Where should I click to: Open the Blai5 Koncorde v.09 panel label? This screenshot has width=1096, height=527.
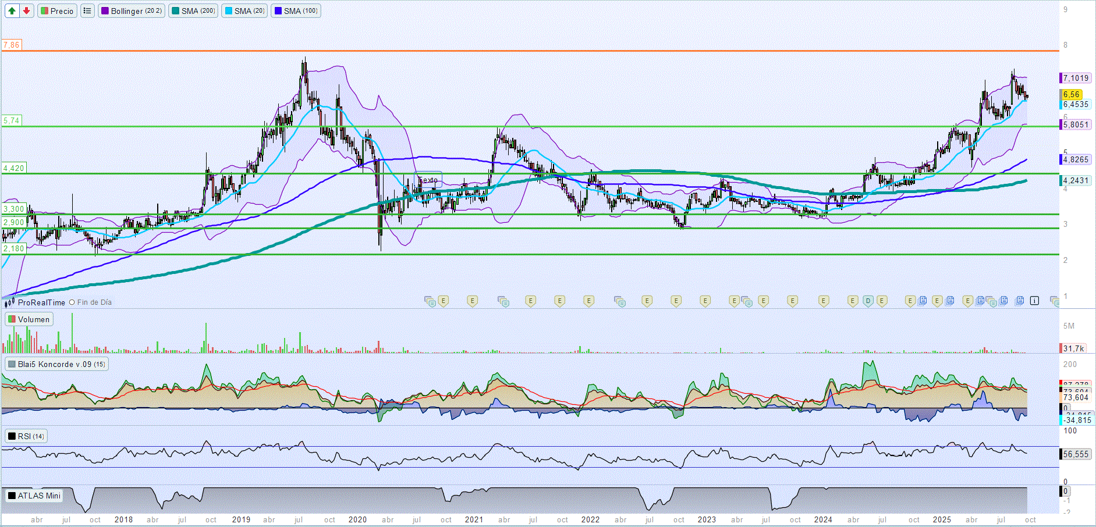pyautogui.click(x=56, y=364)
